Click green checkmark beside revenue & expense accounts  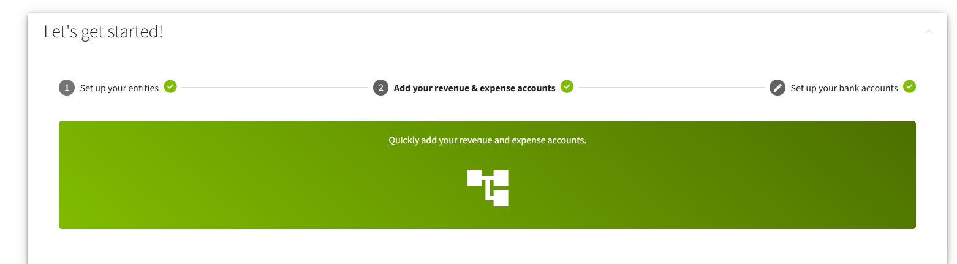point(567,87)
